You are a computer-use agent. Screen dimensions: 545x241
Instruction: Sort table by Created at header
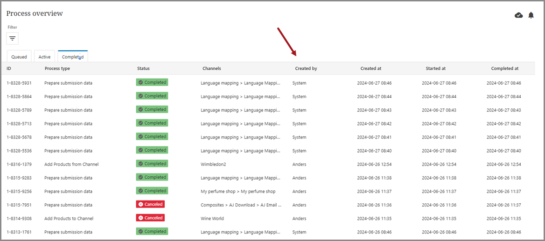(x=370, y=68)
